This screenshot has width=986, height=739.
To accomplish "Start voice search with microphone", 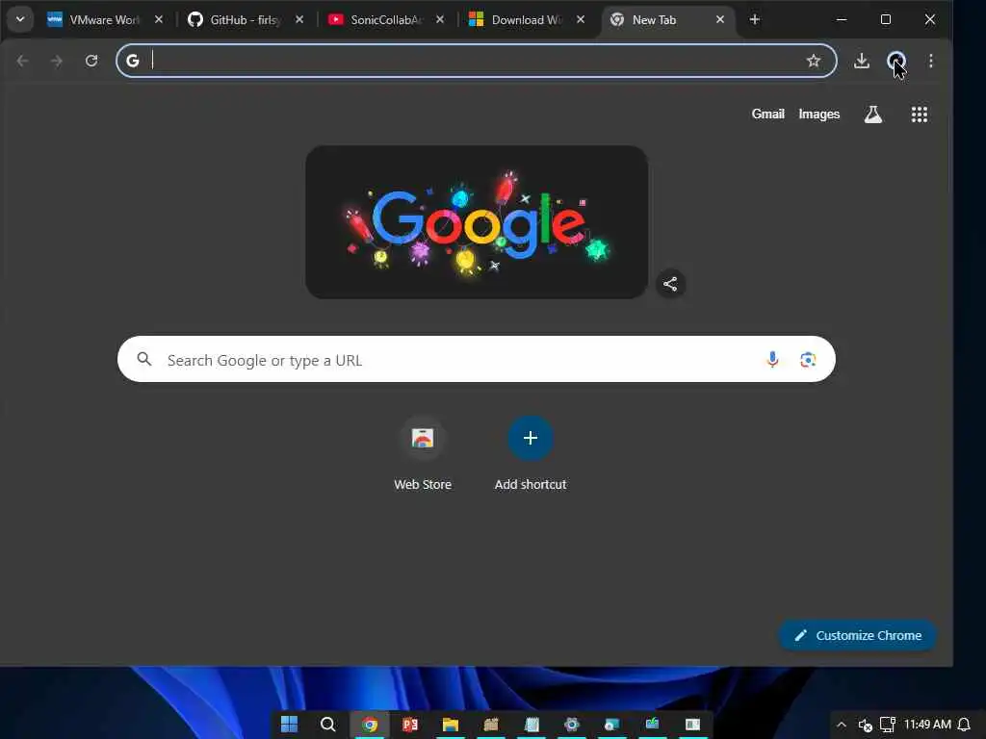I will [x=773, y=360].
